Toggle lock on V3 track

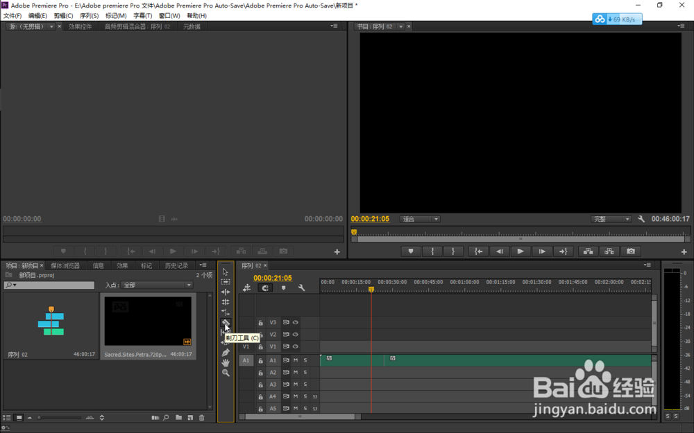[261, 323]
